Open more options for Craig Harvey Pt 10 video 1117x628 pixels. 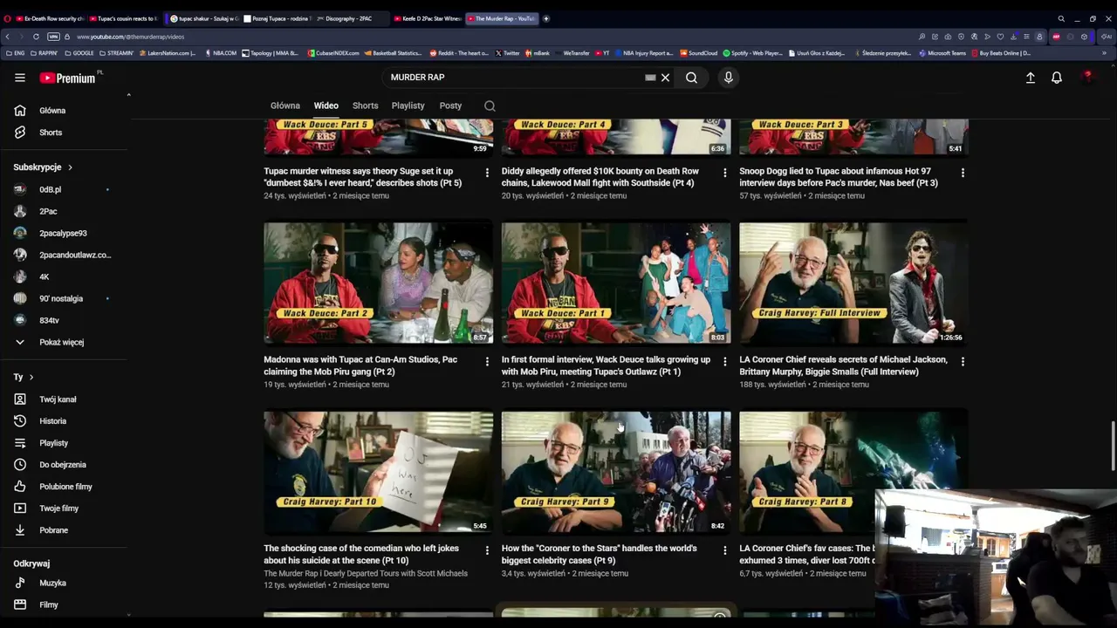tap(487, 550)
